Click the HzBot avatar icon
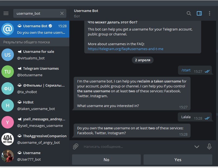The height and width of the screenshot is (168, 218). tap(8, 105)
